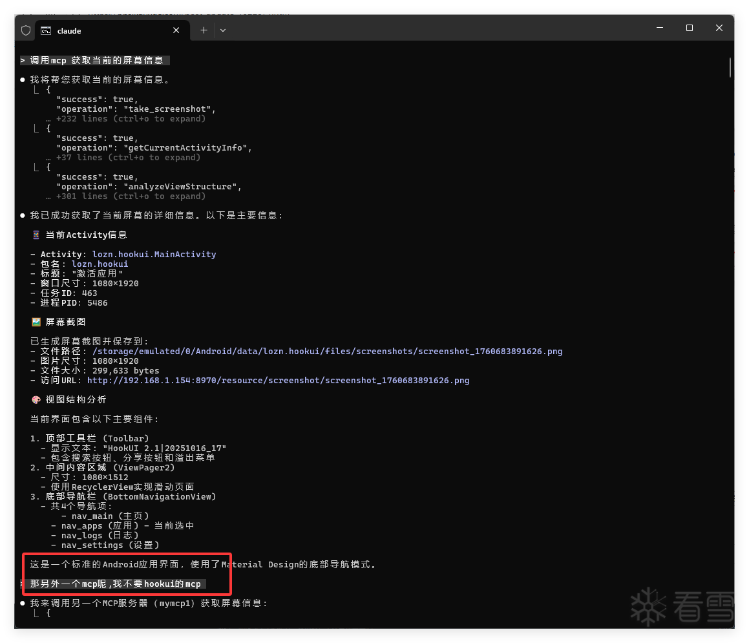Open the screenshot file path link
This screenshot has width=749, height=643.
327,351
